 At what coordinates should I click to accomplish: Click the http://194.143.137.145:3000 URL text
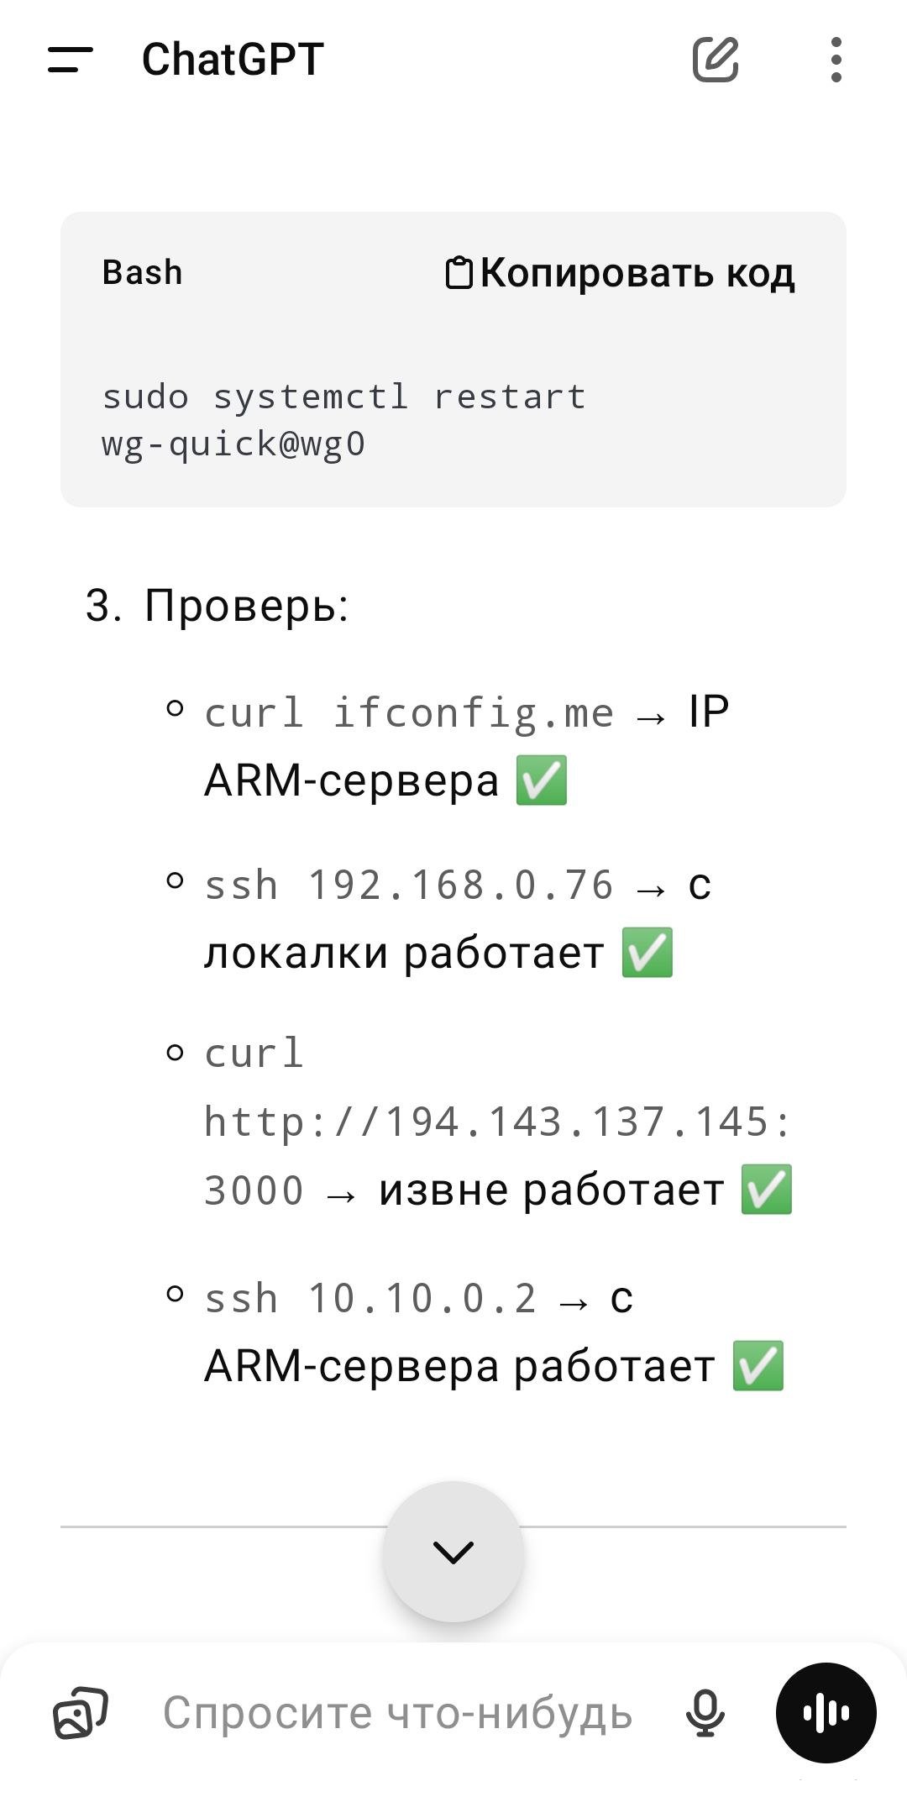[497, 1156]
